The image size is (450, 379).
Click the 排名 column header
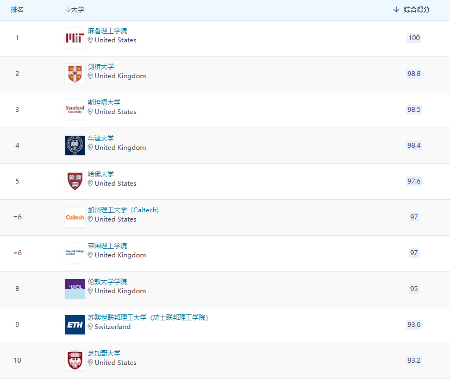[17, 10]
